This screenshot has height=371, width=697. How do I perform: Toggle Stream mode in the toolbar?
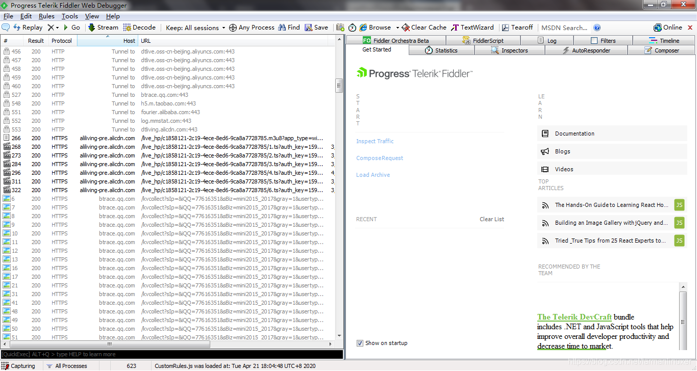pos(103,28)
